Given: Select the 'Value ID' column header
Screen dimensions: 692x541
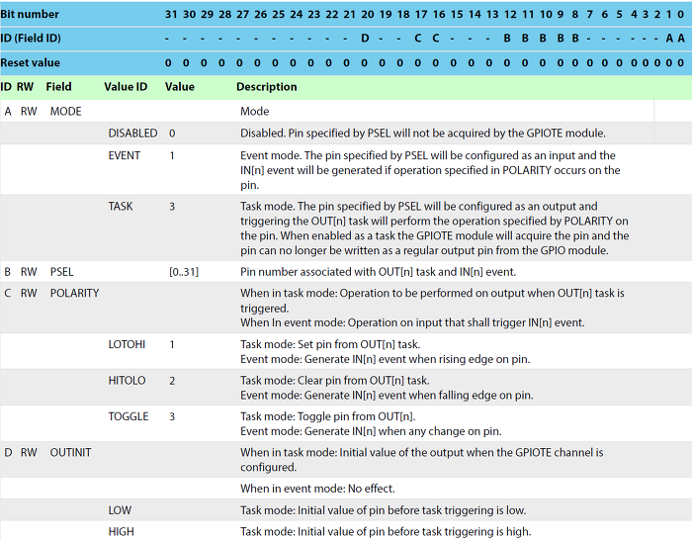Looking at the screenshot, I should 126,87.
